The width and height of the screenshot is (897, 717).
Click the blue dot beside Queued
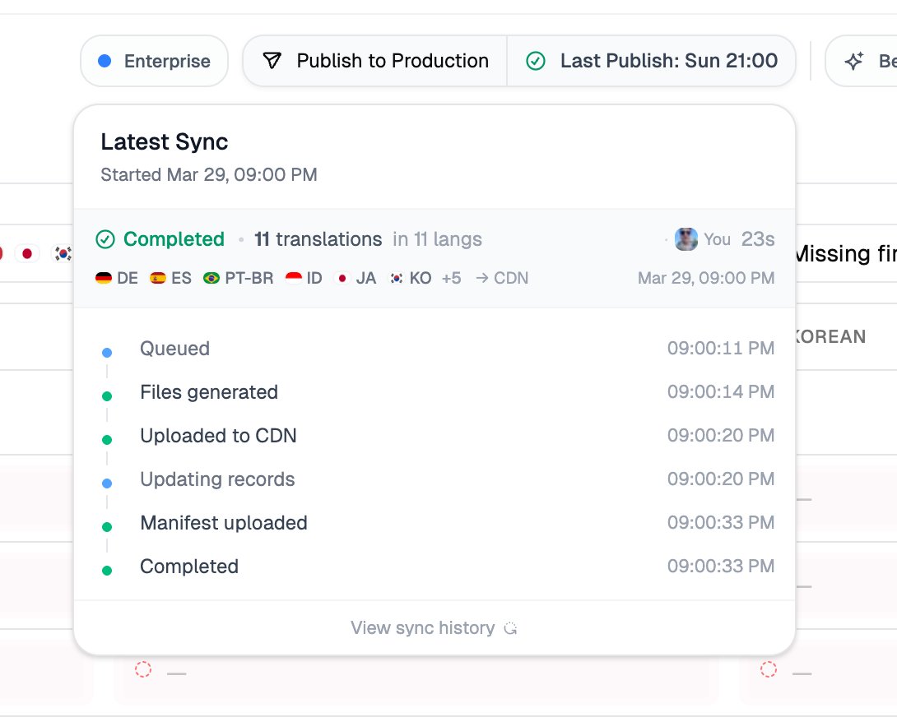coord(107,353)
